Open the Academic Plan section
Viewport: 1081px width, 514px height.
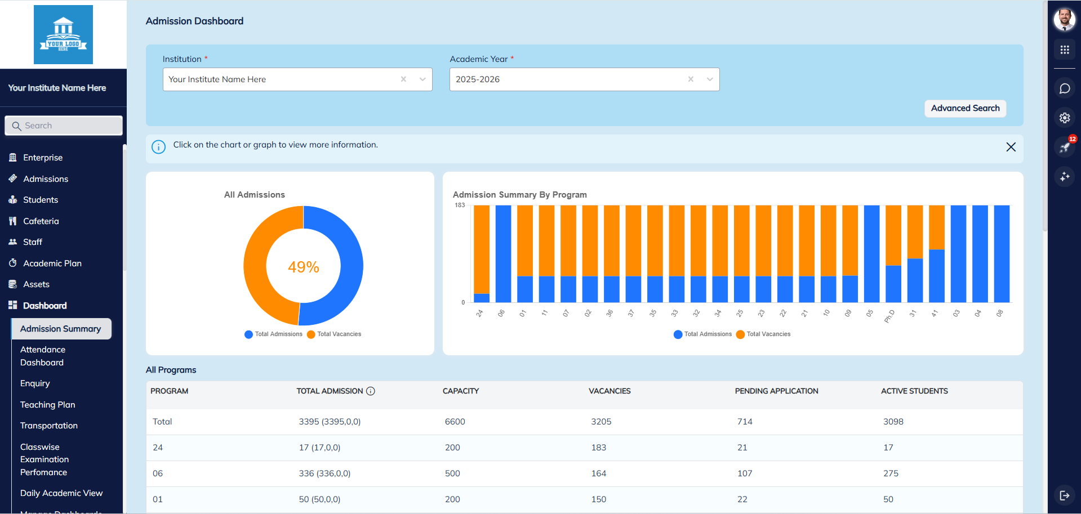[51, 263]
